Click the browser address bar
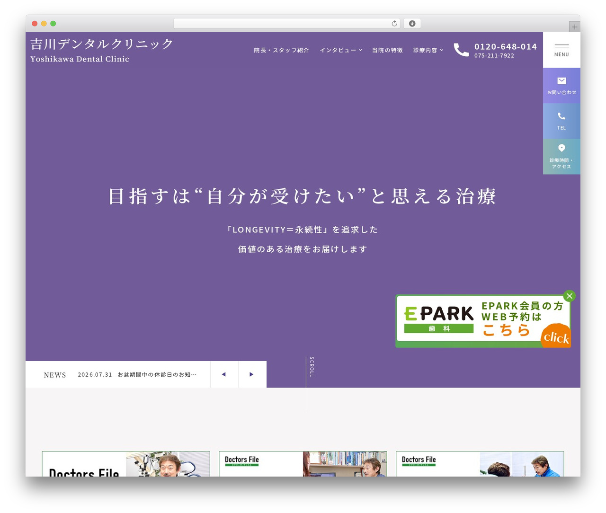 287,24
